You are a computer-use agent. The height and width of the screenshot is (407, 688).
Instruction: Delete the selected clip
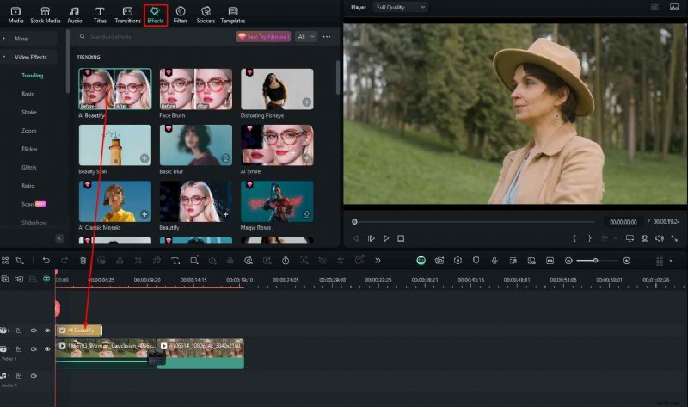tap(83, 261)
